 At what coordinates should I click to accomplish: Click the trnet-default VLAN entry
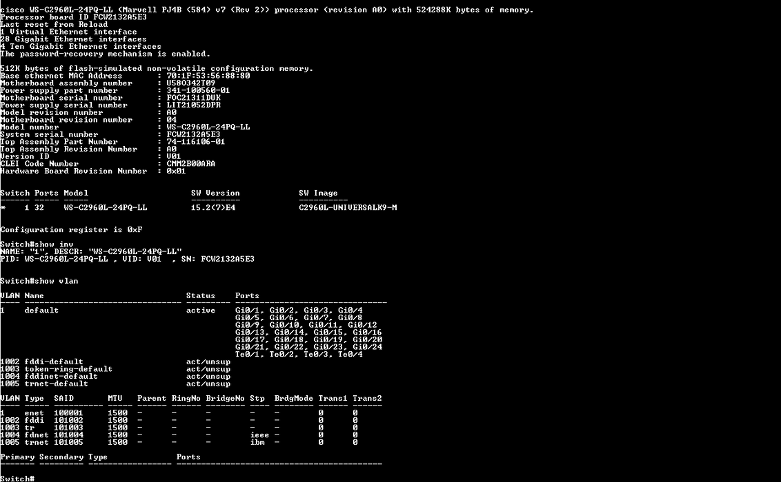(x=115, y=384)
